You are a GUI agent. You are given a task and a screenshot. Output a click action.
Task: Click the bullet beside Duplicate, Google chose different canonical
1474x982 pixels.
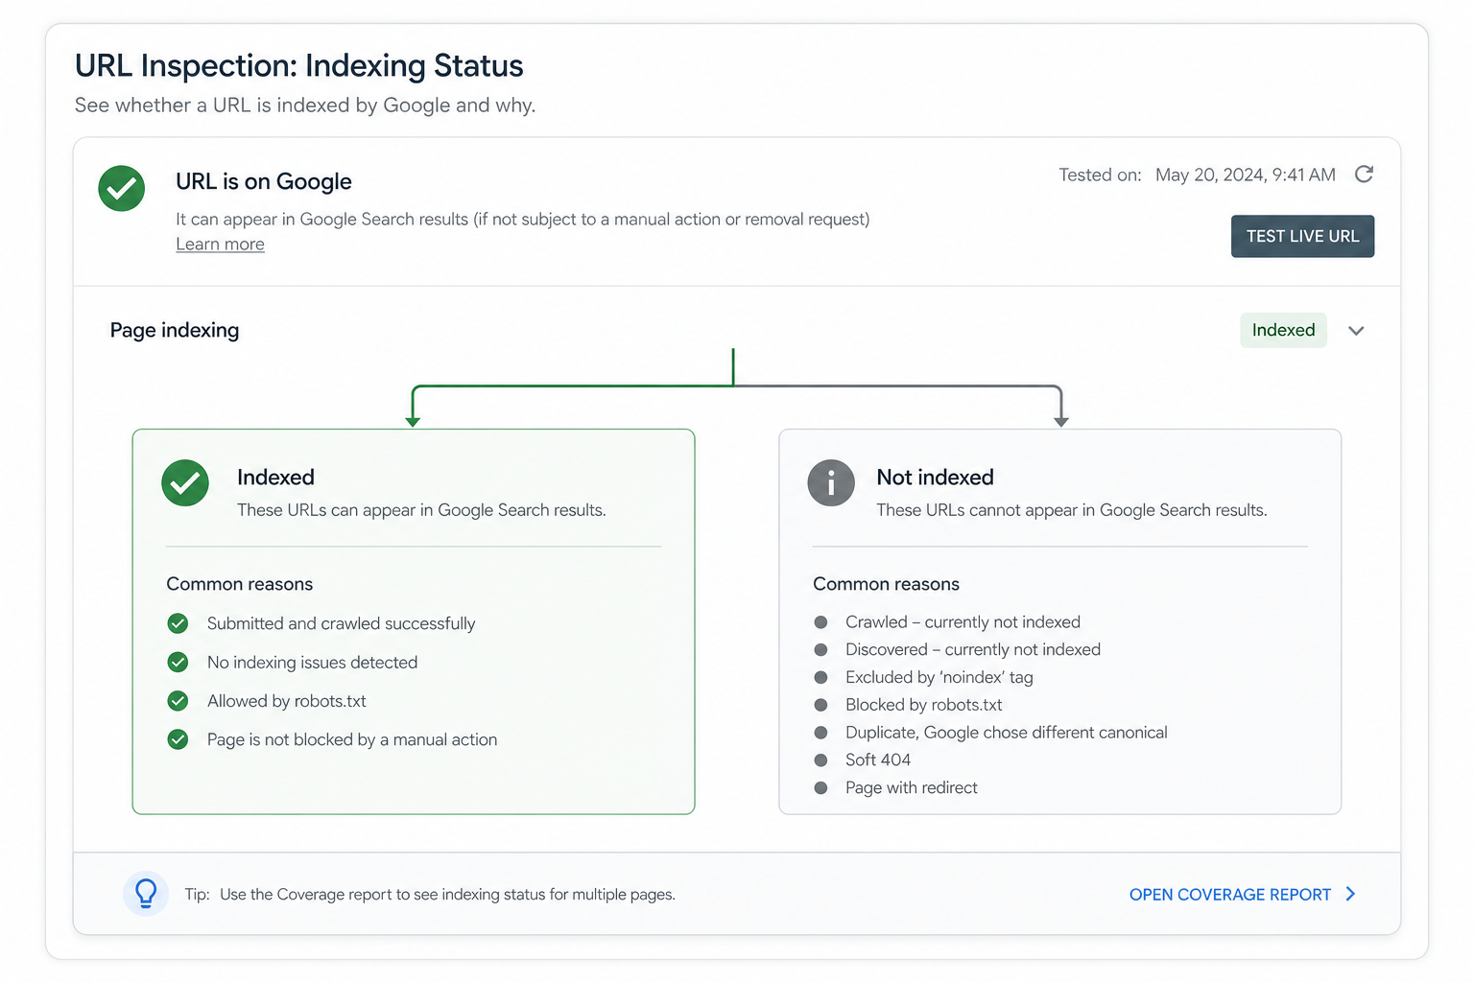[820, 733]
